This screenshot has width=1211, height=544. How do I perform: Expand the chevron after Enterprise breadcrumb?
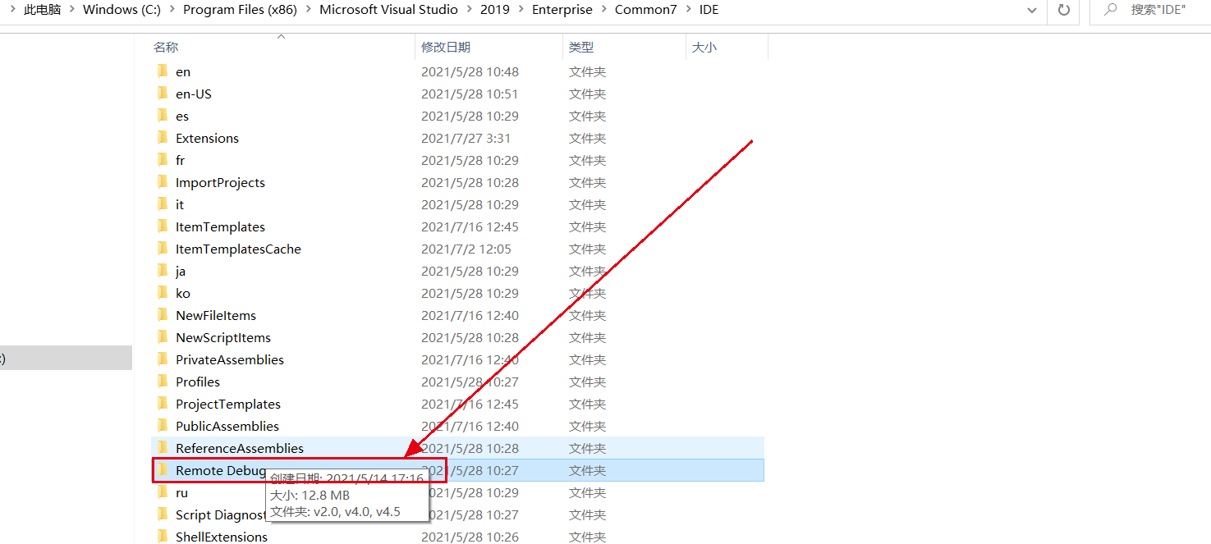click(603, 10)
